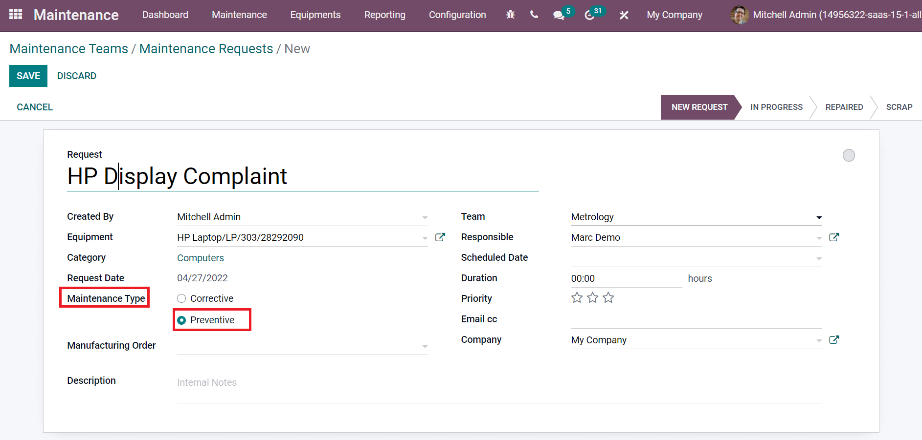Select the Corrective maintenance type
The width and height of the screenshot is (922, 440).
[181, 298]
